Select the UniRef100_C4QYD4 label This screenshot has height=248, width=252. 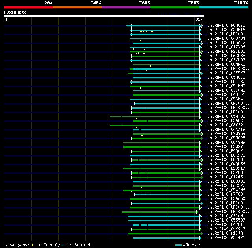click(x=226, y=39)
